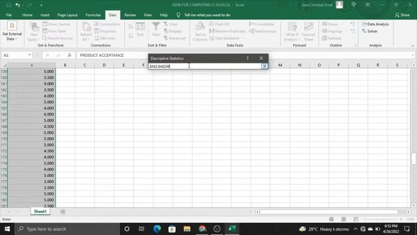
Task: Switch to the View tab
Action: [x=148, y=15]
